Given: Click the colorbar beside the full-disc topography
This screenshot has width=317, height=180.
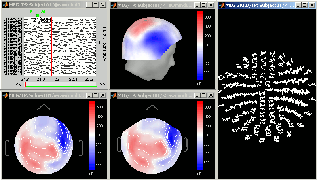Looking at the screenshot, I should (91, 135).
